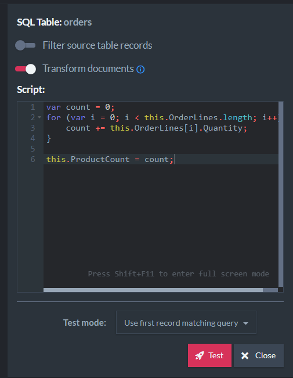Enable Filter source table records toggle
This screenshot has width=293, height=378.
tap(26, 45)
